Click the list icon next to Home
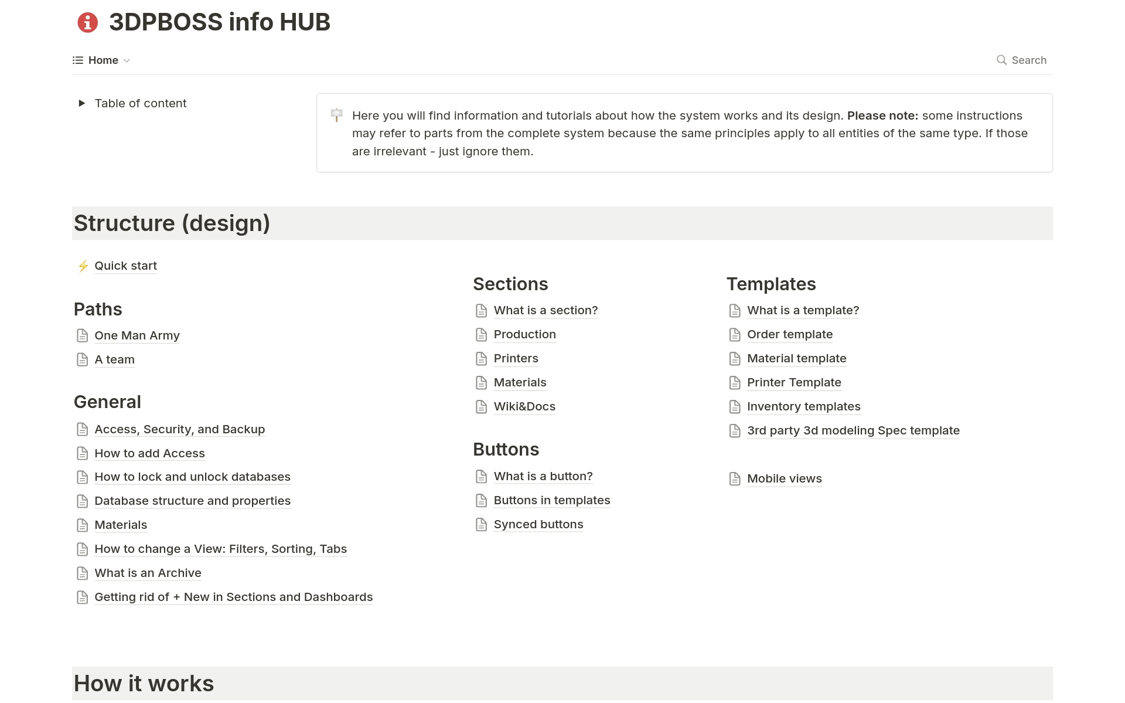Screen dimensions: 1125x703 78,60
